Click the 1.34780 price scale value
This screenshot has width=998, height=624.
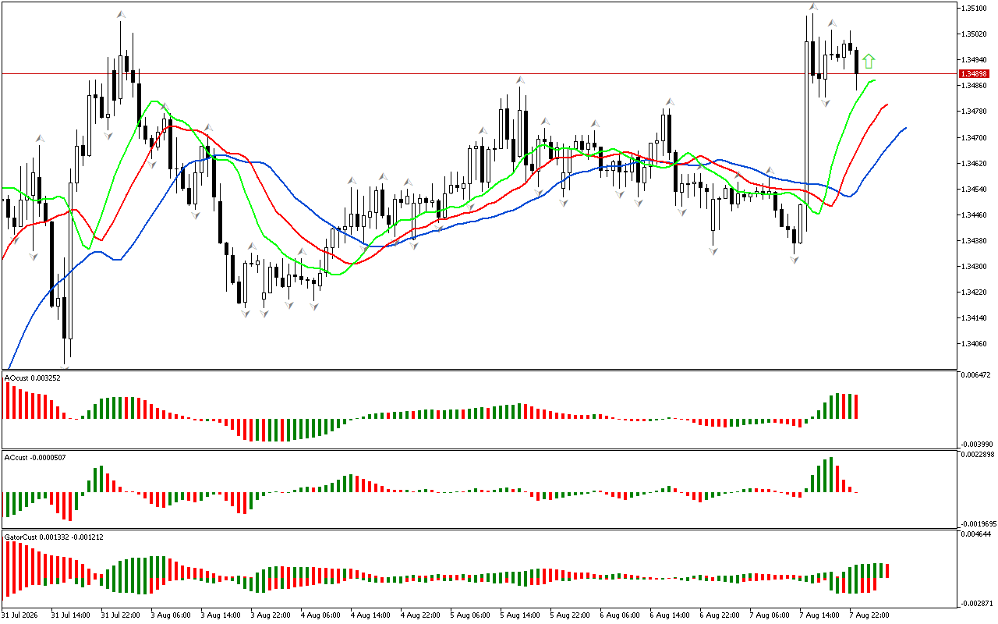pos(975,112)
